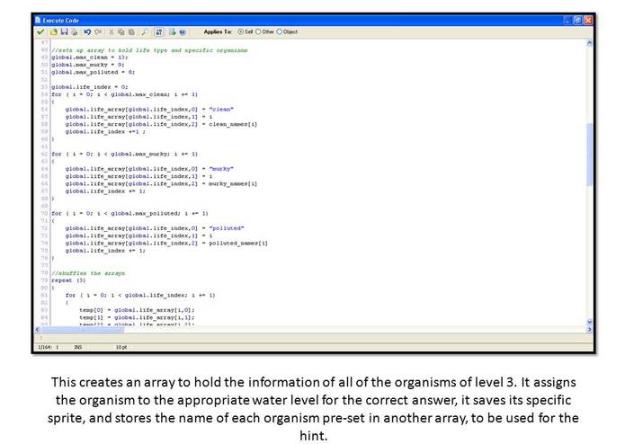The height and width of the screenshot is (444, 625).
Task: Click the for loop line using global.max_clean
Action: [124, 94]
